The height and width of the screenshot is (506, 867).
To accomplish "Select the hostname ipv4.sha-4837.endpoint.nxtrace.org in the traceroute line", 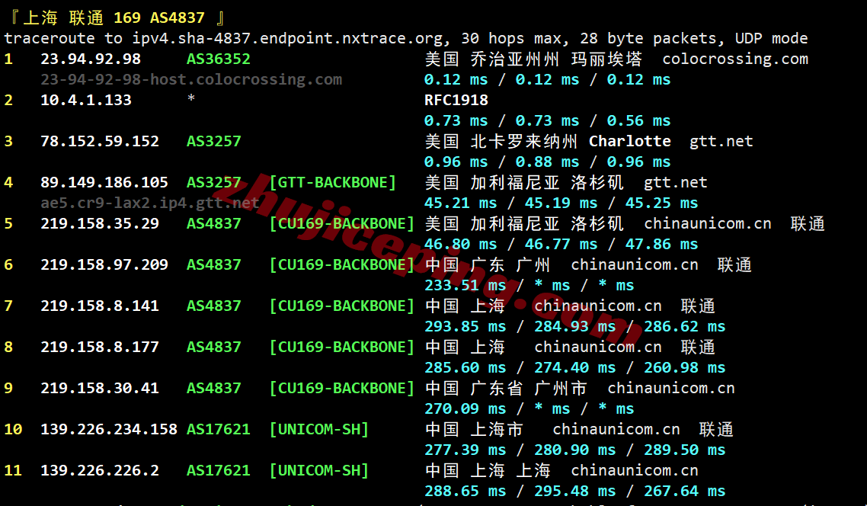I will (x=287, y=38).
